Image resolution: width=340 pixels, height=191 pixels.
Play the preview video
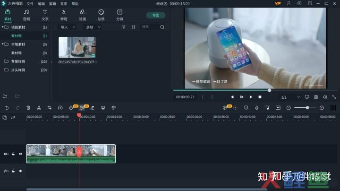pos(251,97)
